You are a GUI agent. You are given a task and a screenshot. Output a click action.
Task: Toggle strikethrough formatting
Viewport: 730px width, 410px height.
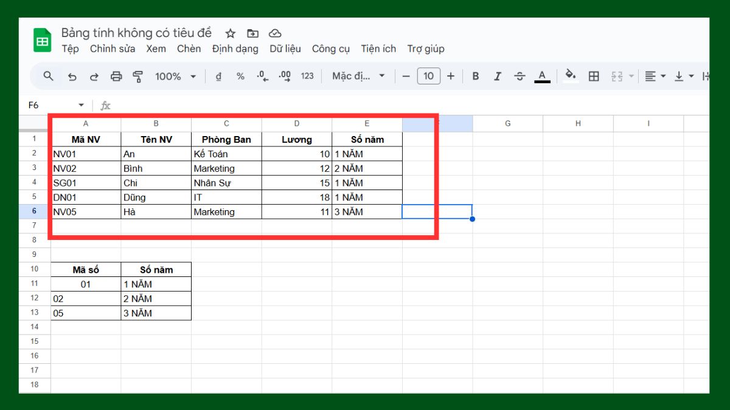click(520, 76)
